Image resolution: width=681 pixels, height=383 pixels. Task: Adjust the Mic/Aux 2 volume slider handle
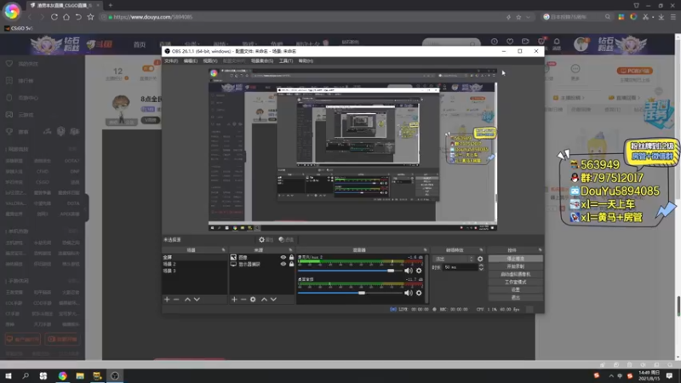click(x=391, y=271)
